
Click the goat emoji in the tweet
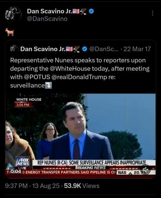[x=10, y=32]
